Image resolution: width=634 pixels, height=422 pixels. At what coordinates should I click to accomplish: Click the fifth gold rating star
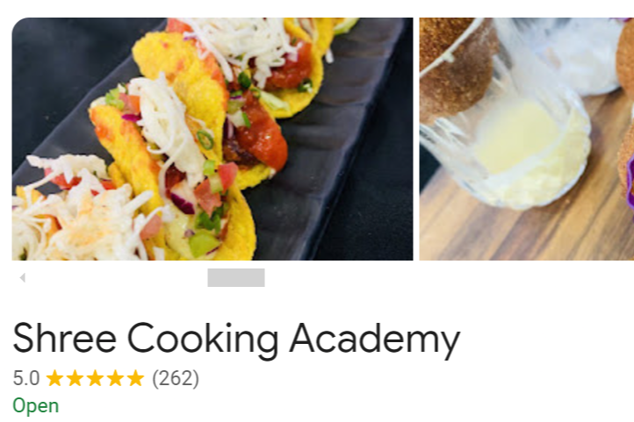[135, 379]
